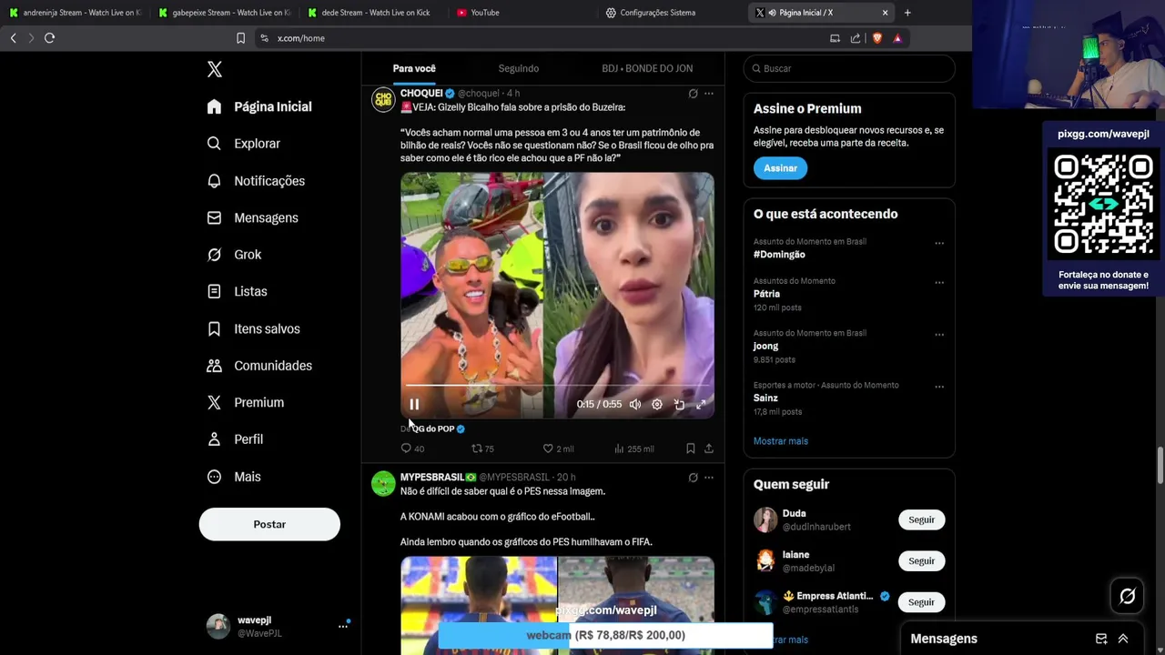This screenshot has height=655, width=1165.
Task: Repost the CHOQUEI post
Action: click(482, 448)
